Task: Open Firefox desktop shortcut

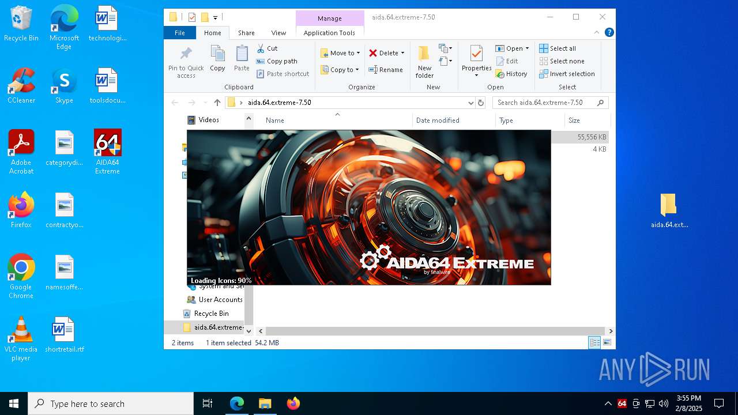Action: (21, 210)
